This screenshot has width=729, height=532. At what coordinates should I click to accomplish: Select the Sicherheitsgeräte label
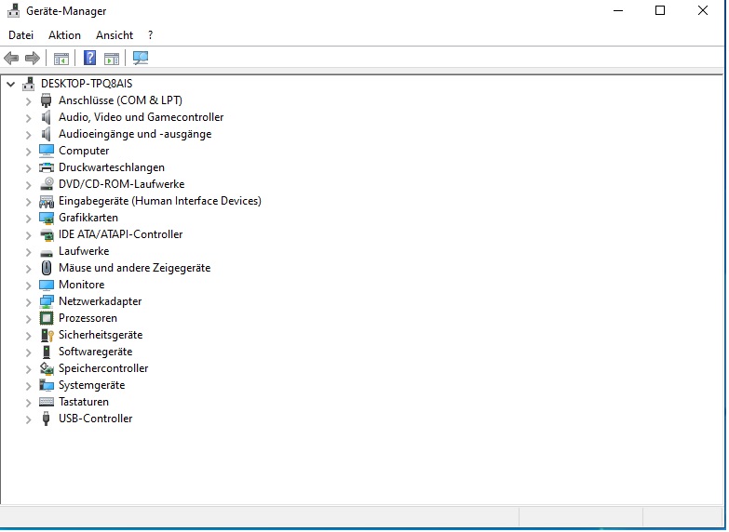click(x=101, y=335)
